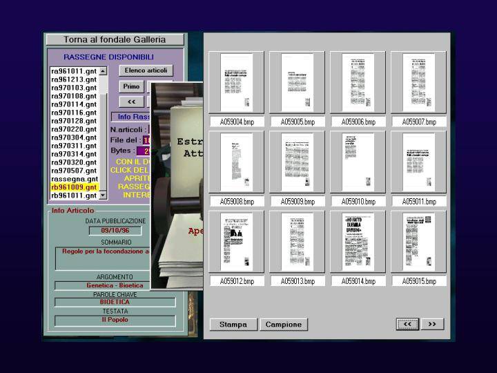Open thumbnail A059013.bmp
497x373 pixels.
click(298, 242)
